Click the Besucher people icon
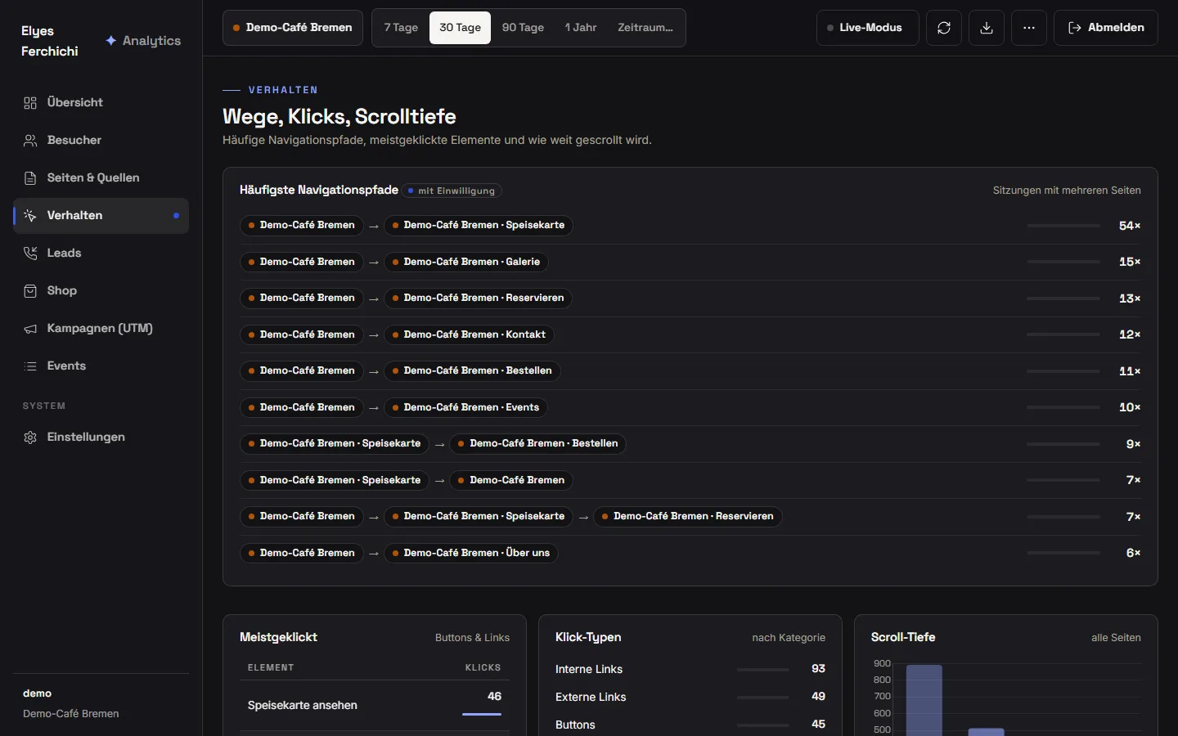 click(x=30, y=141)
